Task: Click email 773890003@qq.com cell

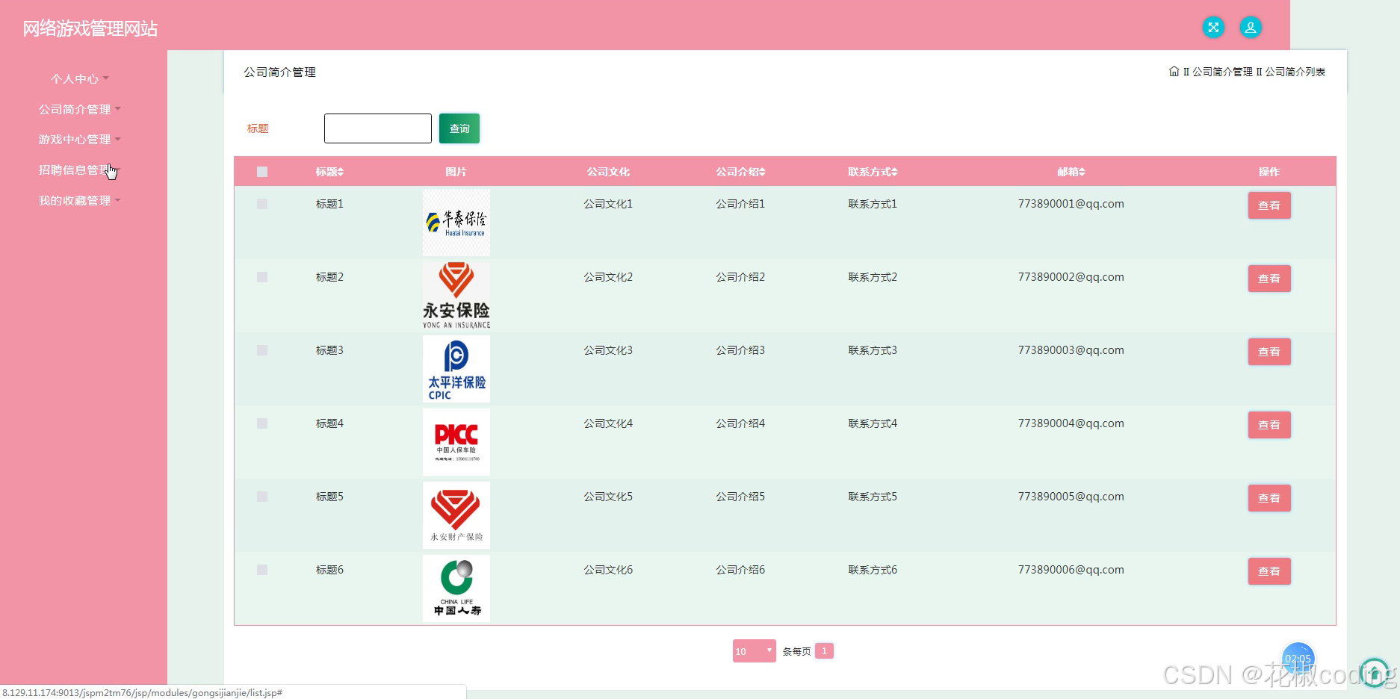Action: (x=1071, y=350)
